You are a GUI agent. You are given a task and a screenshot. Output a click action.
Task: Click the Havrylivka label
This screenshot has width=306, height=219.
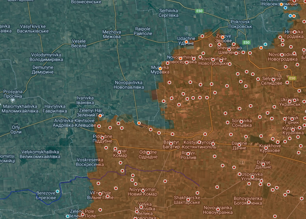tap(55, 109)
